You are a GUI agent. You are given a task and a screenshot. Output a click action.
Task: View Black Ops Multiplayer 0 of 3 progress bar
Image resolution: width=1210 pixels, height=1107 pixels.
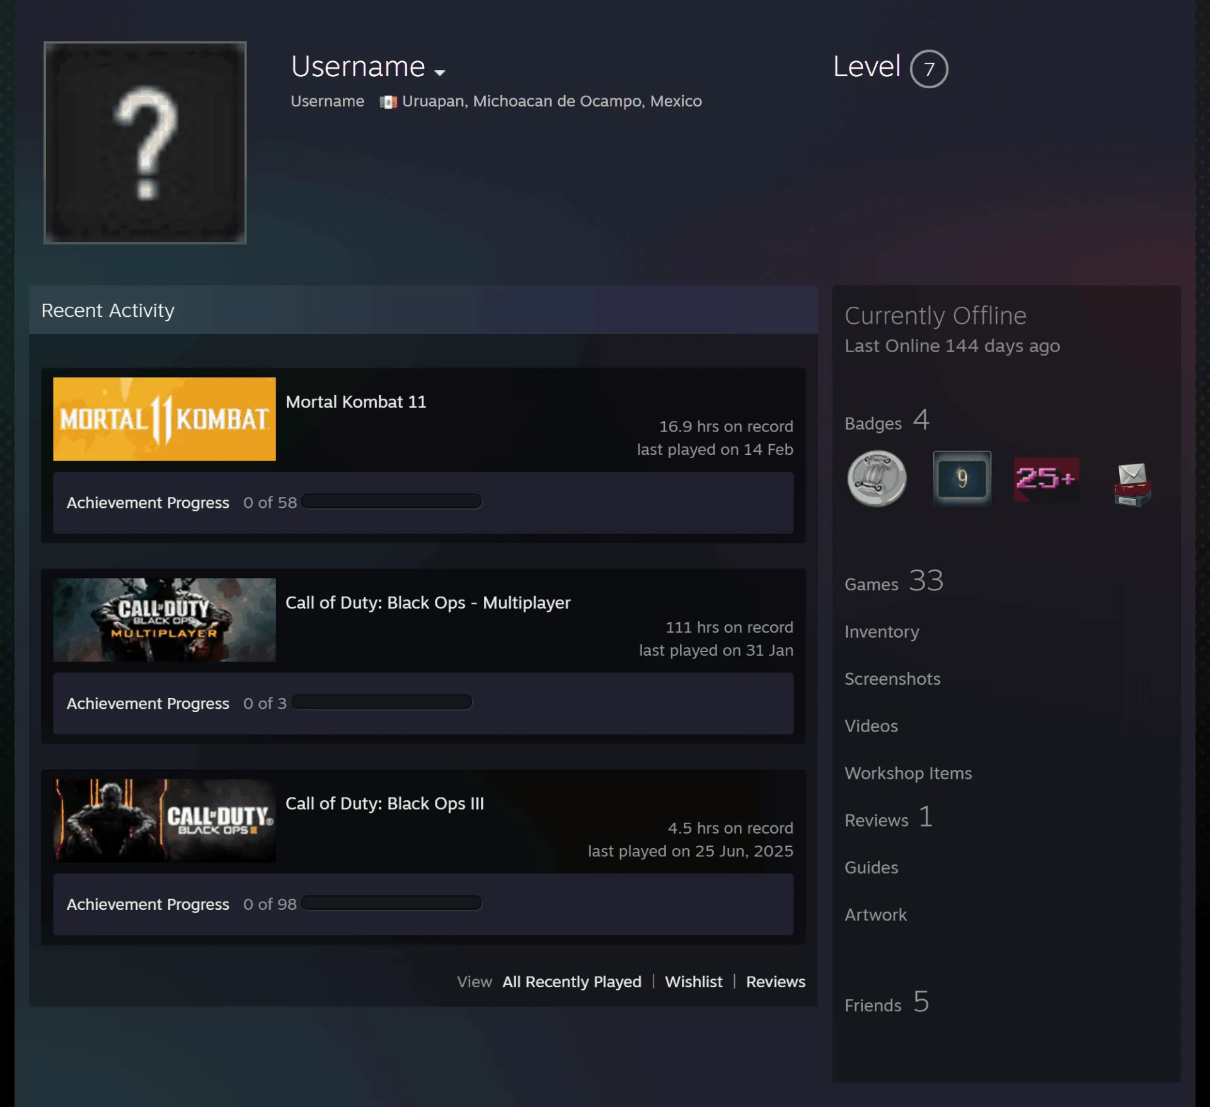(382, 702)
